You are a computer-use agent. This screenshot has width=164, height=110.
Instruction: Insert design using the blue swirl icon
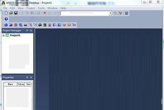pyautogui.click(x=21, y=25)
